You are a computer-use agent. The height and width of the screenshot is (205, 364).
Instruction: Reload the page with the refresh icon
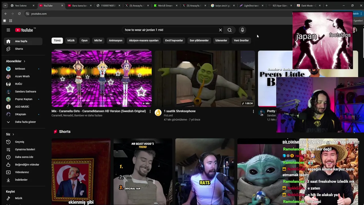coord(19,14)
